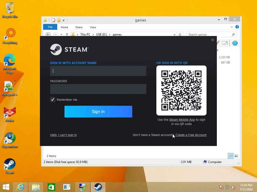Click the network tray icon

[227, 187]
